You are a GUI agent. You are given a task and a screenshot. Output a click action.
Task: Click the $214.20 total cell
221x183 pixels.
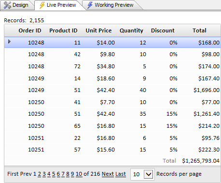click(209, 126)
